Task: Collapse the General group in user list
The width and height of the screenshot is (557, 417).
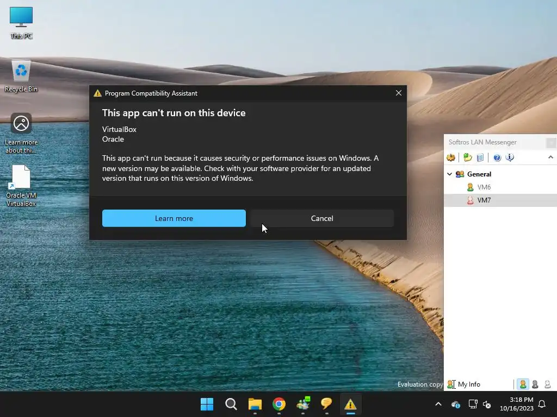Action: point(449,174)
